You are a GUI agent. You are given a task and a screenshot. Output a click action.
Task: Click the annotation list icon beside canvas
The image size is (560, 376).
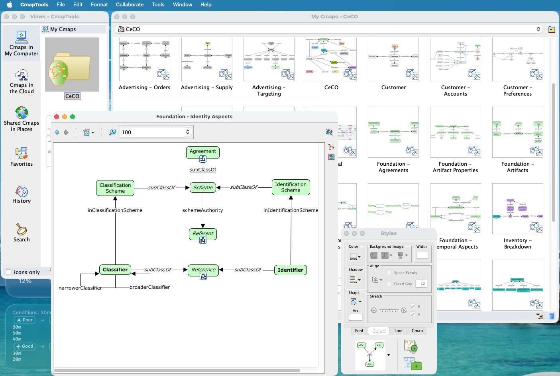point(331,157)
